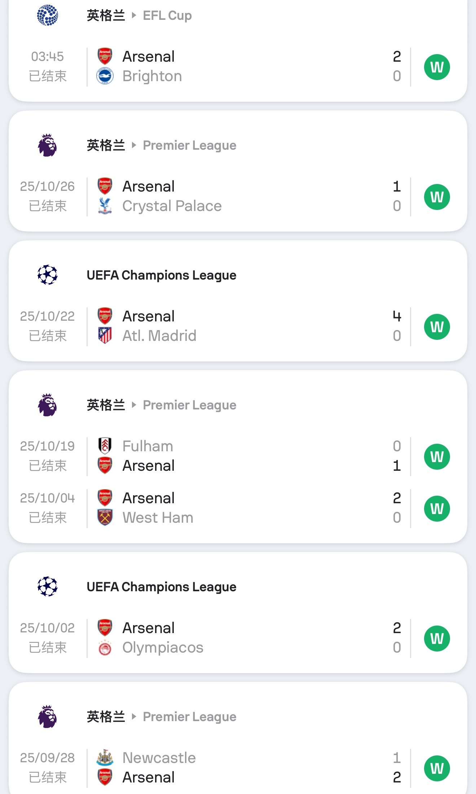
Task: Click the Atl. Madrid club crest
Action: (105, 336)
